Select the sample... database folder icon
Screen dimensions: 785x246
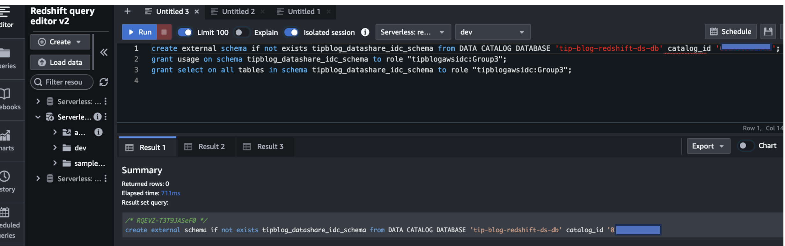(x=67, y=163)
